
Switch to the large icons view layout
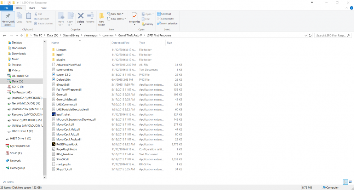(350, 182)
